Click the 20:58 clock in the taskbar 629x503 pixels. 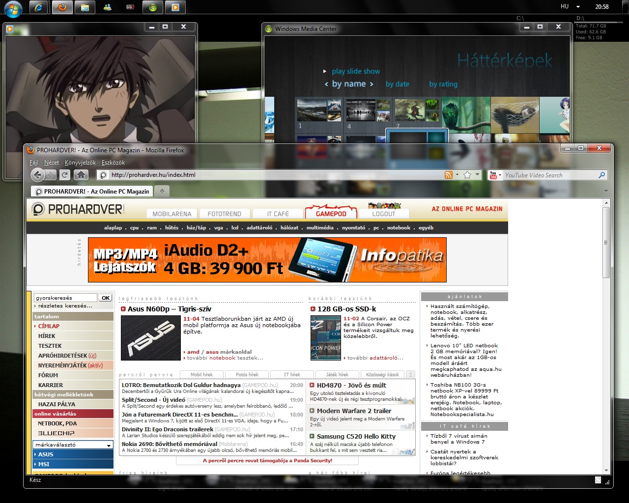[x=602, y=7]
